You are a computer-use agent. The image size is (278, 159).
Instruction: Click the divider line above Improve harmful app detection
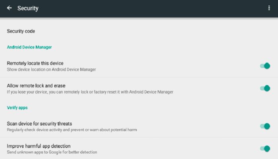pos(139,137)
